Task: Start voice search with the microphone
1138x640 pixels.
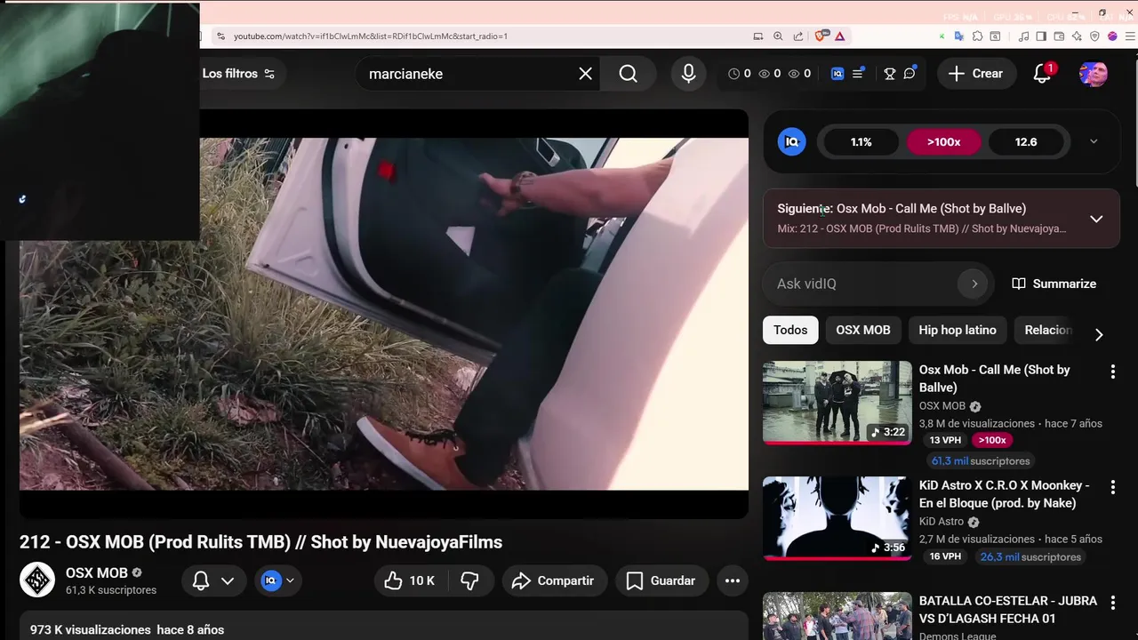Action: [x=688, y=74]
